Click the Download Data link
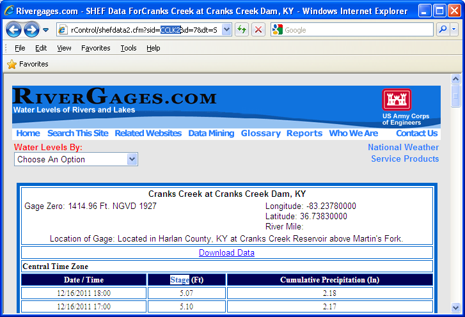 226,252
